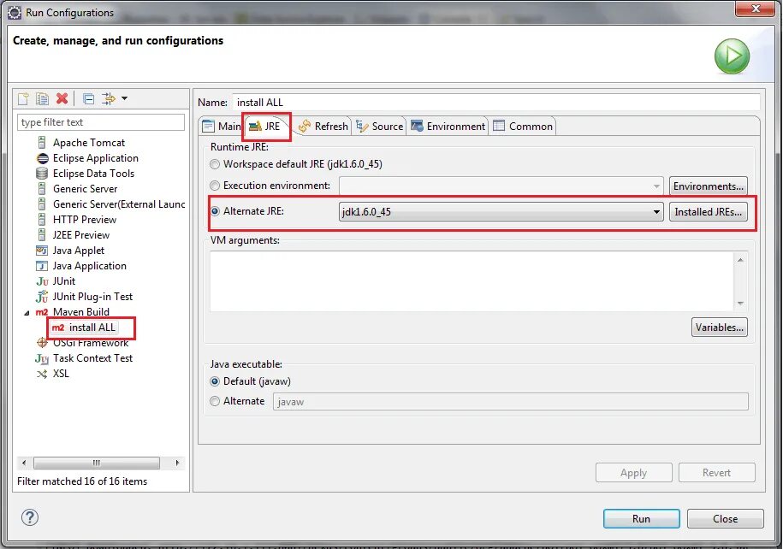
Task: Click the tree scrollbar right arrow
Action: click(177, 463)
